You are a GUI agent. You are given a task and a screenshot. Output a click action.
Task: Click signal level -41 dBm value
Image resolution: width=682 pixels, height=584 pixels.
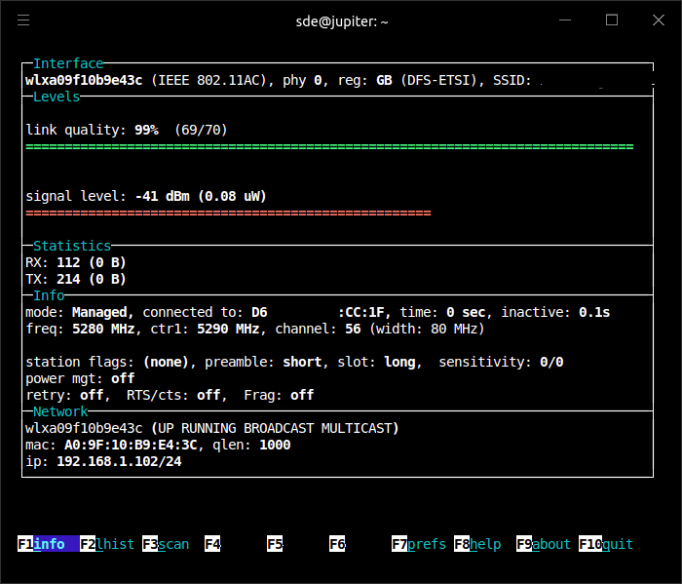pyautogui.click(x=163, y=196)
